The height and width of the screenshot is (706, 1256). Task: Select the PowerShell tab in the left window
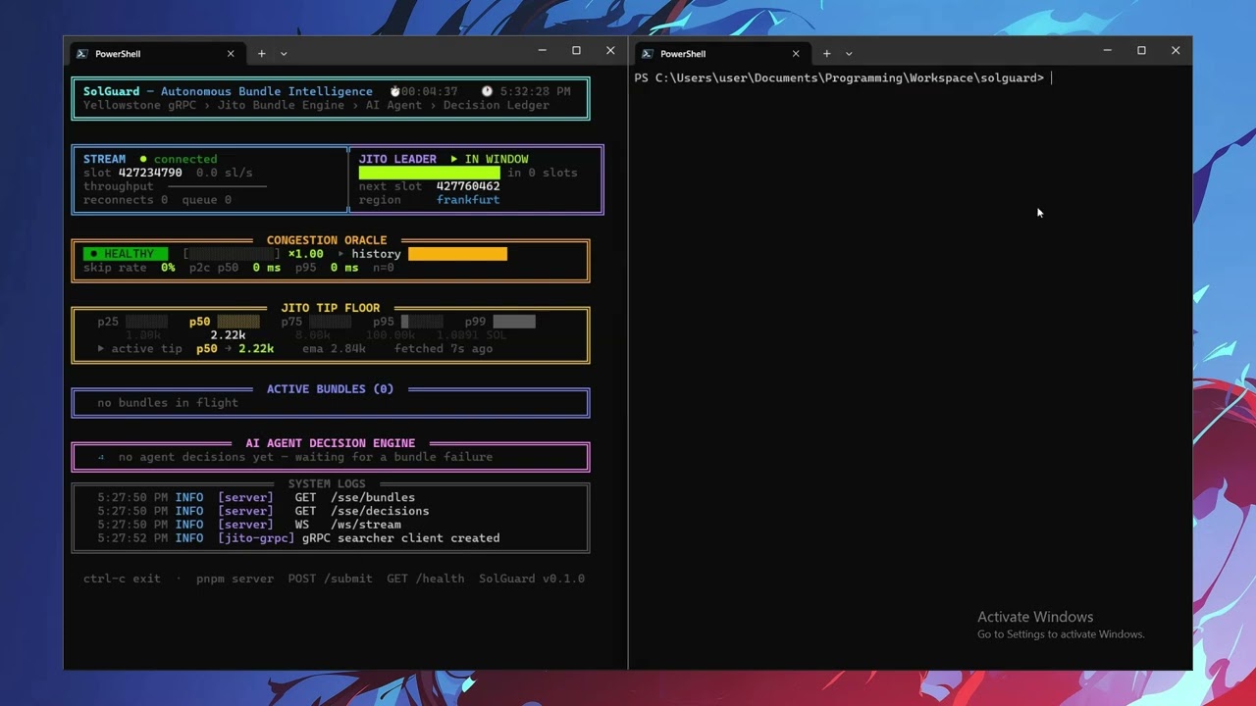click(157, 54)
